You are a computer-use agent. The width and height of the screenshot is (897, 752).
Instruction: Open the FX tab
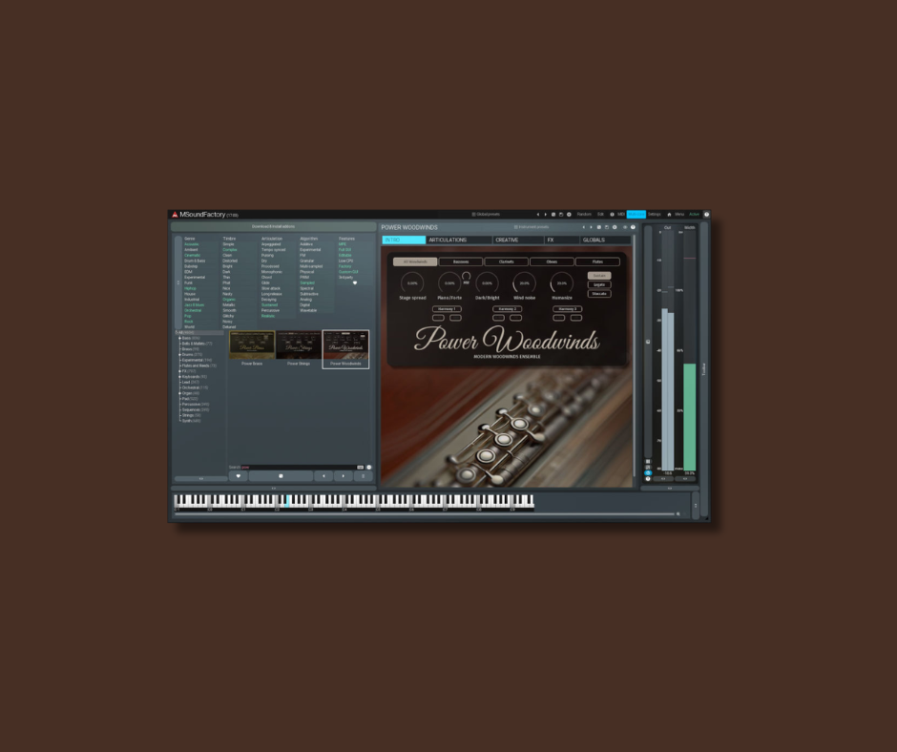(x=562, y=240)
